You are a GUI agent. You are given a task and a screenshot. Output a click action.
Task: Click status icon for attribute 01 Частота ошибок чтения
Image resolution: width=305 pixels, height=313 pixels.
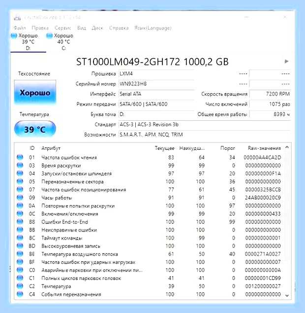20,157
